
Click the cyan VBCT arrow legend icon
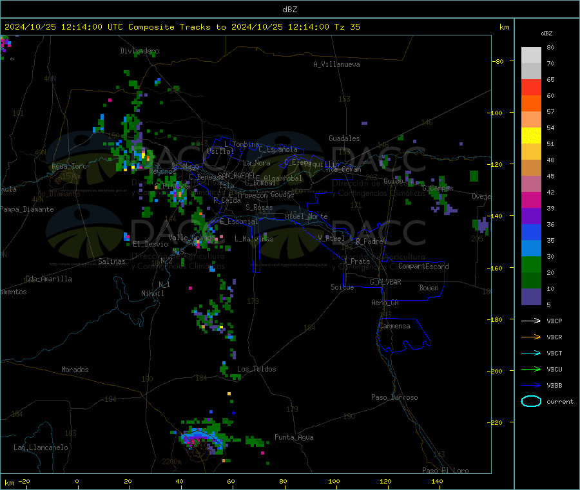pos(531,353)
